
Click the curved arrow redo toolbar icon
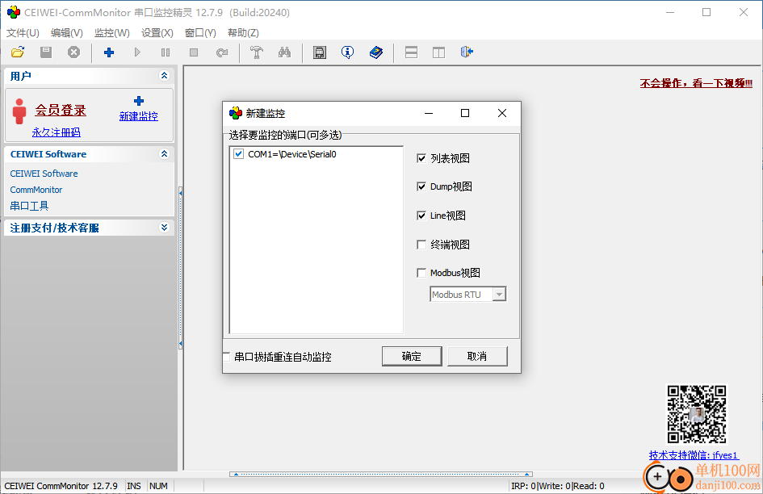(x=222, y=52)
